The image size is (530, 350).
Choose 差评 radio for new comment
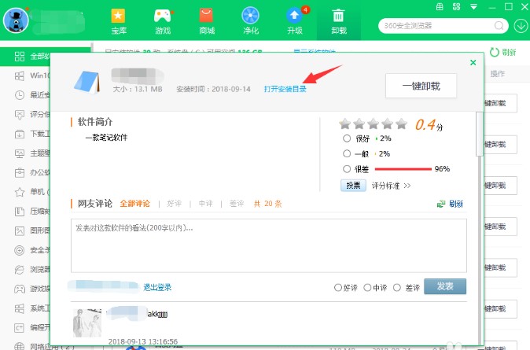(397, 287)
